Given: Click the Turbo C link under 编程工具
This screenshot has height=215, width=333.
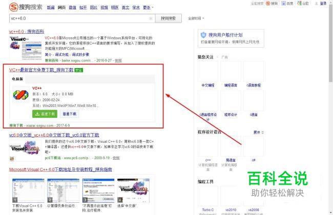Looking at the screenshot, I should click(208, 210).
